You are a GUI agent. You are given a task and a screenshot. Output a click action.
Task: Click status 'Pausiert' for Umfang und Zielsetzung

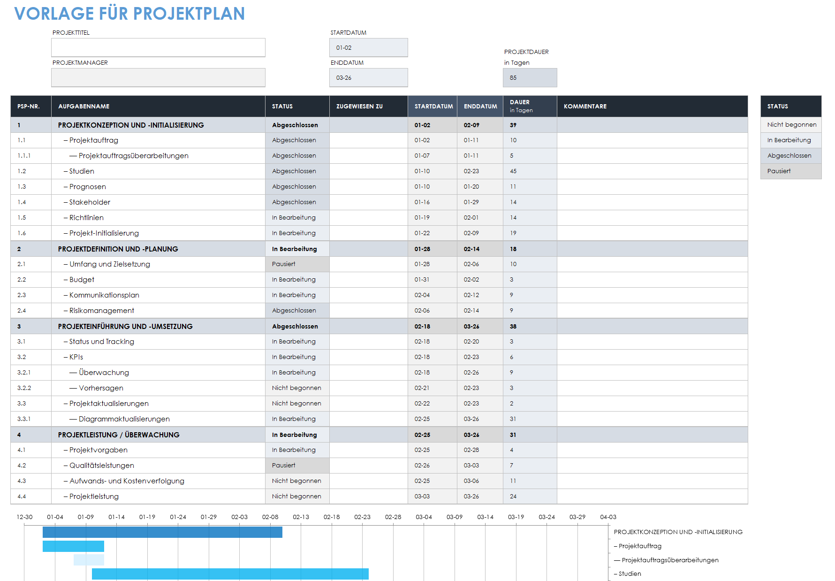coord(297,264)
